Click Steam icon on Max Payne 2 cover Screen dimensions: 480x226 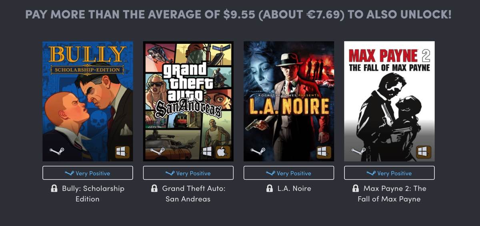pyautogui.click(x=358, y=151)
